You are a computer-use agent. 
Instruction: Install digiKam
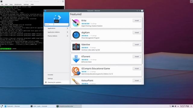pos(137,33)
